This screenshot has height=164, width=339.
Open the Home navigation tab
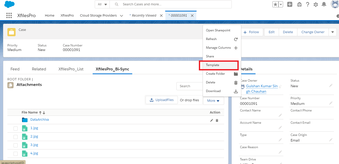[50, 16]
